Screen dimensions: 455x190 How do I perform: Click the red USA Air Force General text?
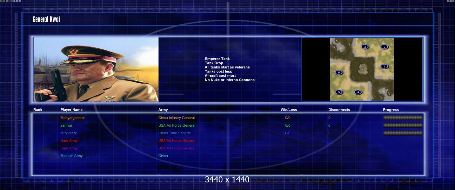177,141
